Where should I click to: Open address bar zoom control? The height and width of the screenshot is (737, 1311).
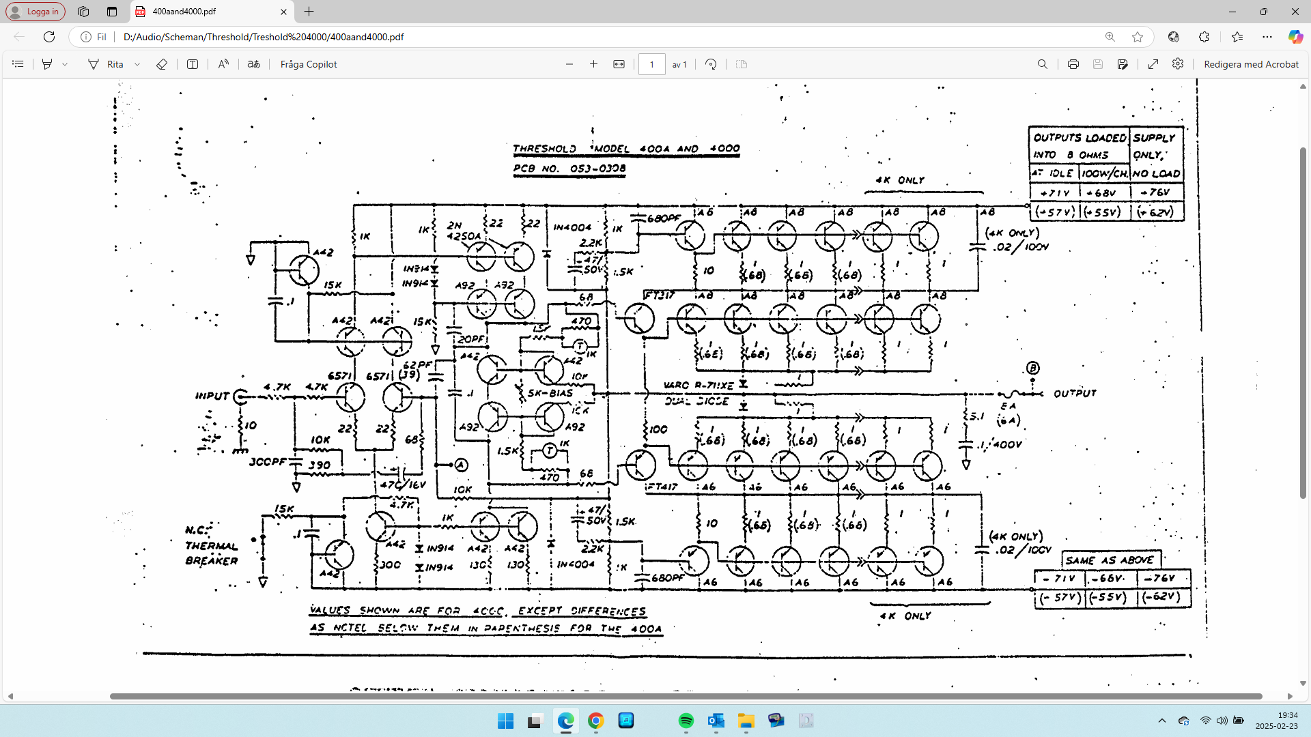coord(1110,37)
